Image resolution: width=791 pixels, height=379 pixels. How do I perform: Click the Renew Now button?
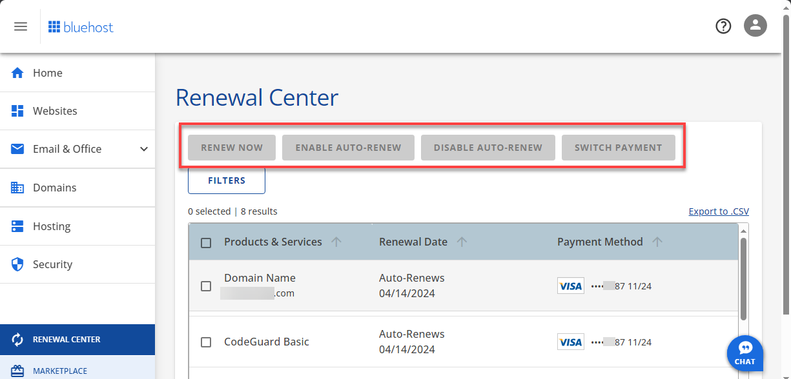point(231,148)
